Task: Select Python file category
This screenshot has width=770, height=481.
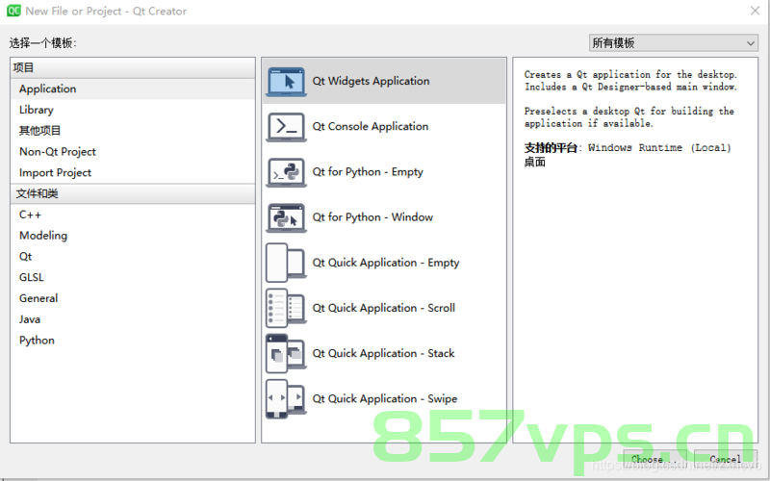Action: tap(133, 341)
